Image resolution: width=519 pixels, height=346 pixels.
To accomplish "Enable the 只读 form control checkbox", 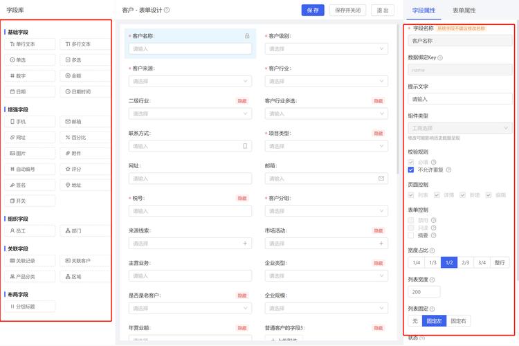I will [x=411, y=228].
